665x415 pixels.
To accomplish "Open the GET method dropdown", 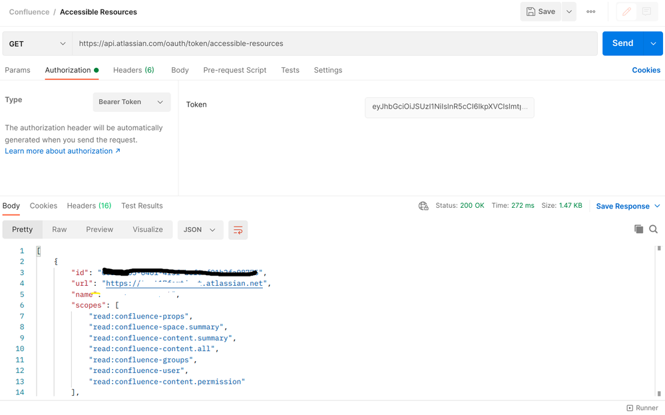I will pyautogui.click(x=37, y=44).
